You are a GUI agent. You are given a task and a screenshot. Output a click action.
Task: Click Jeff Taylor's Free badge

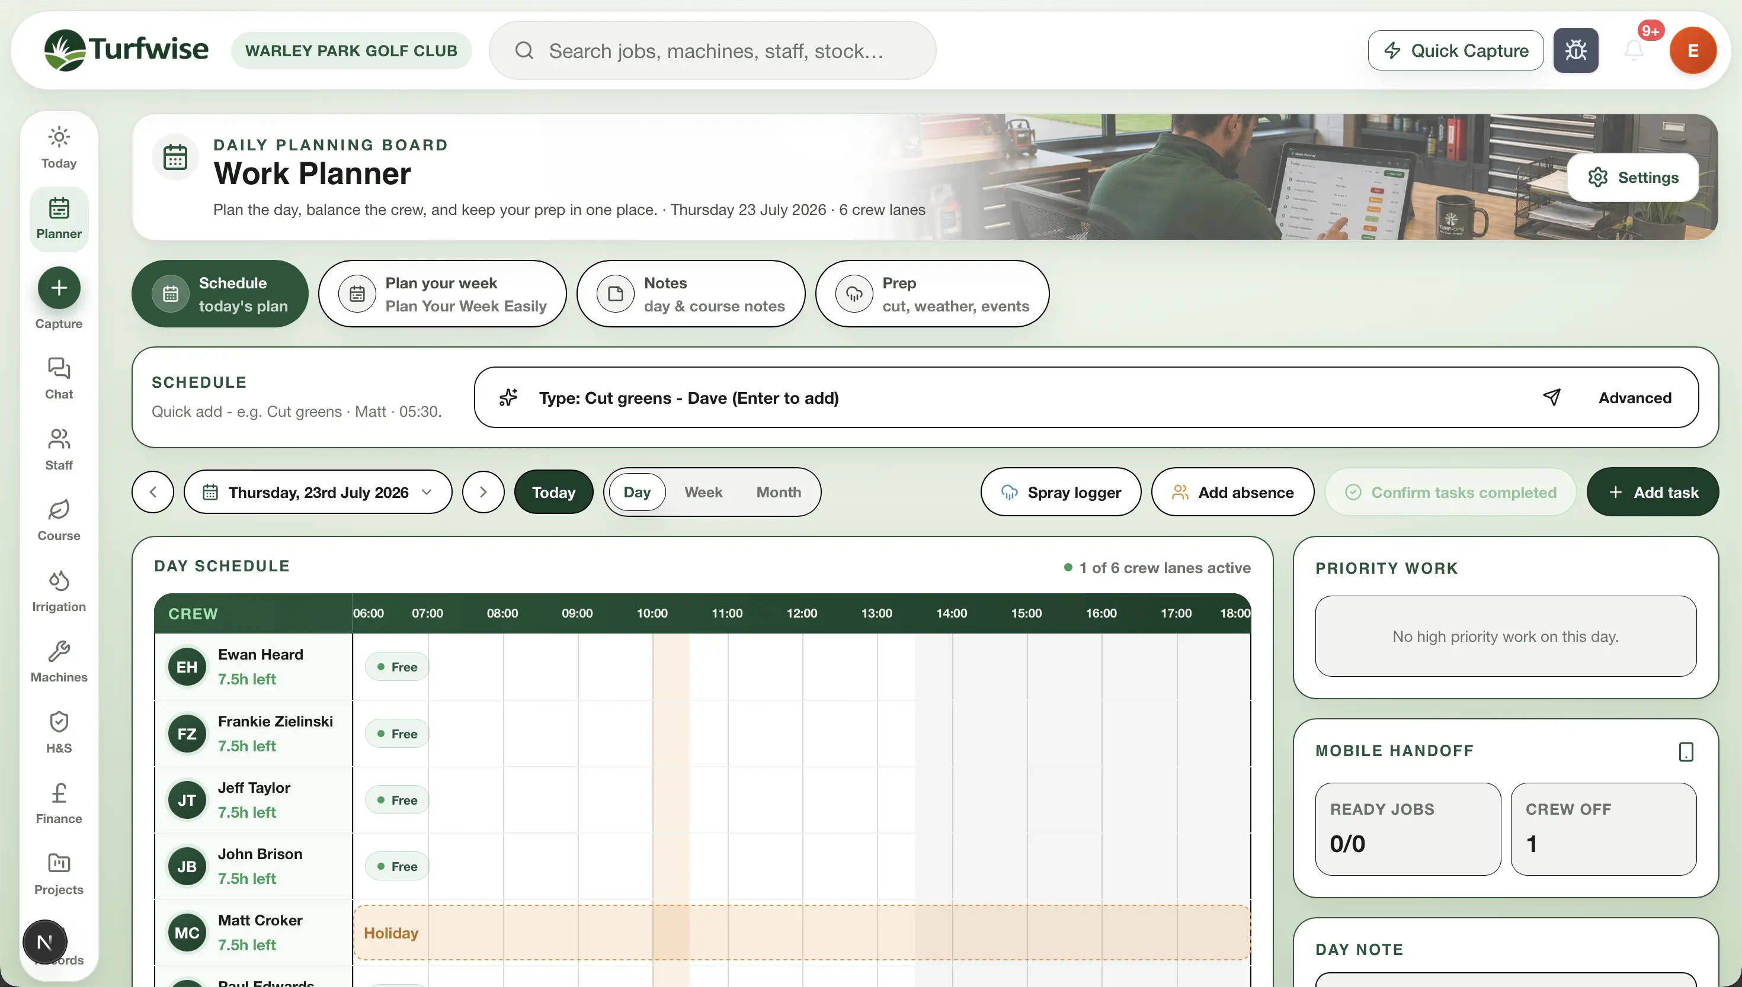click(397, 800)
